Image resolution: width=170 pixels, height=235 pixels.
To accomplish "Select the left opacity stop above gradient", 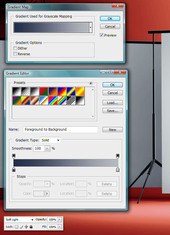I will [14, 156].
